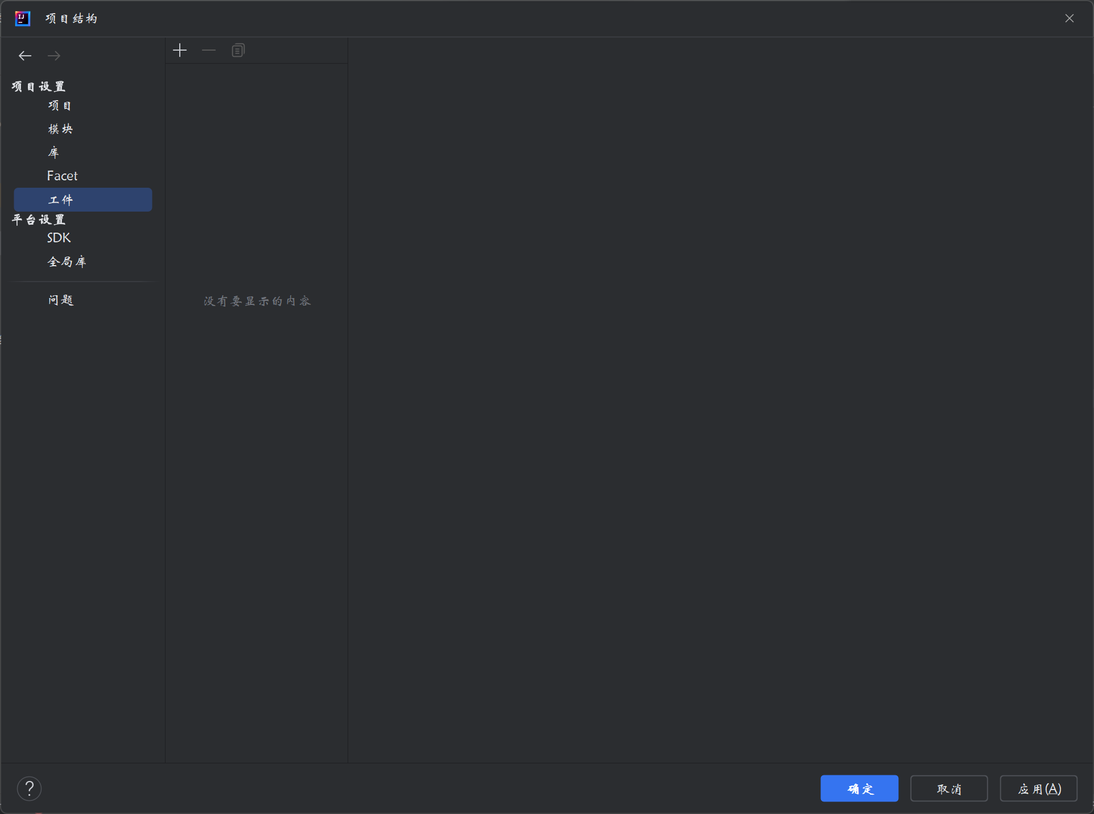Select the 工件 settings page

tap(83, 200)
